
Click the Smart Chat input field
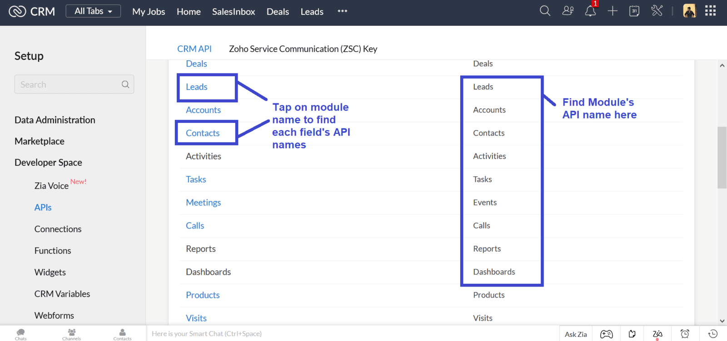pyautogui.click(x=353, y=334)
